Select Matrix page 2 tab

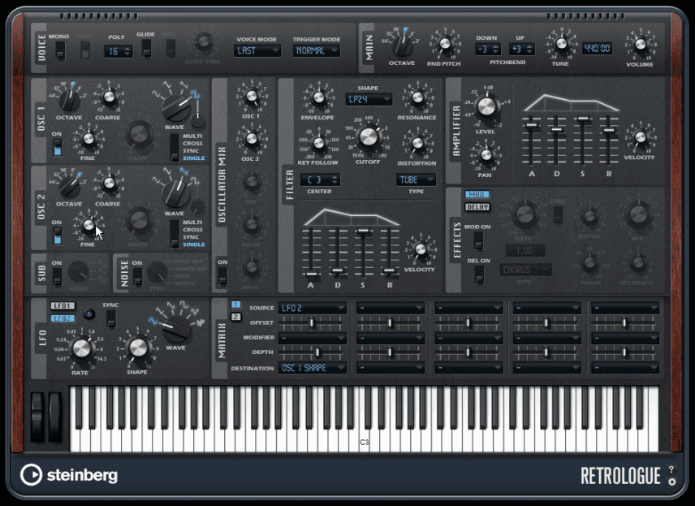coord(235,317)
